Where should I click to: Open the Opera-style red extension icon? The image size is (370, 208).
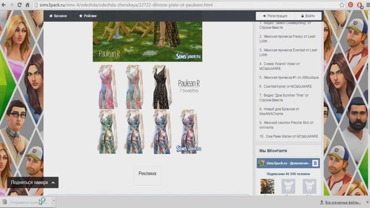tap(360, 5)
